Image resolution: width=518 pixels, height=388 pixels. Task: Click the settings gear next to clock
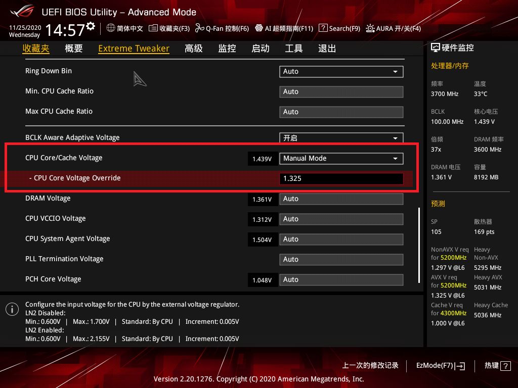pyautogui.click(x=91, y=26)
